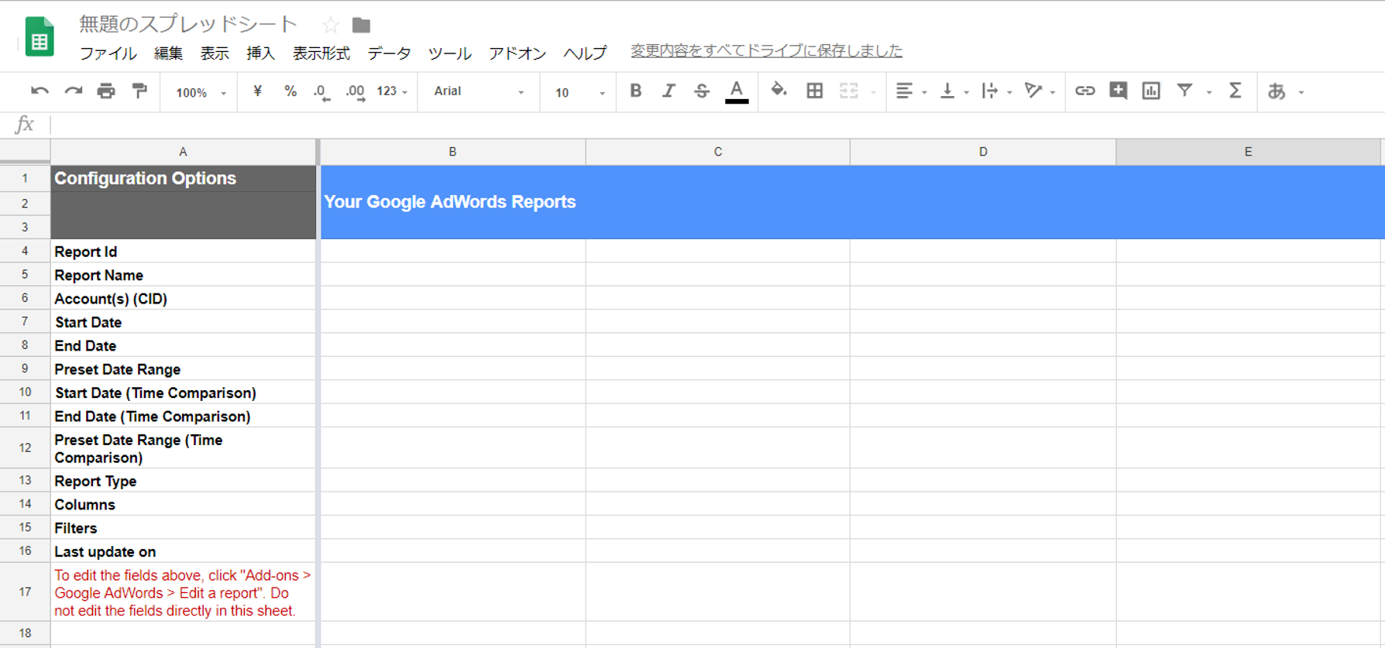
Task: Open the 編集 menu
Action: tap(168, 53)
